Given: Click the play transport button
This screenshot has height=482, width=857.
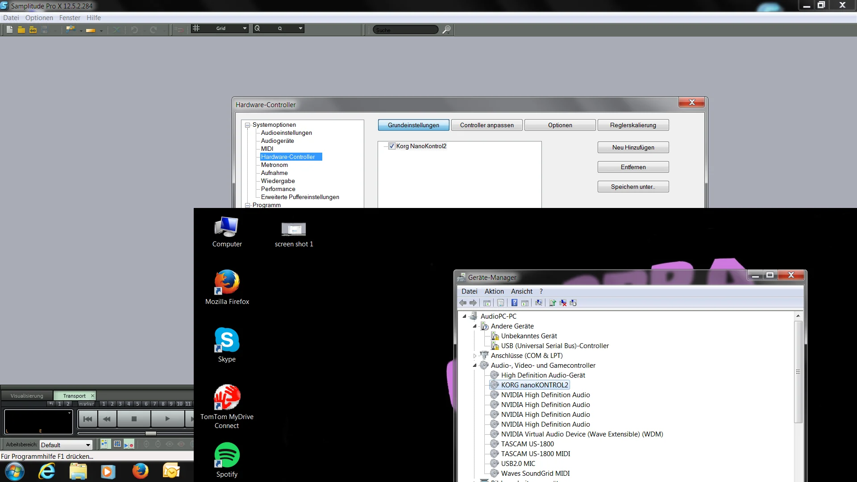Looking at the screenshot, I should 167,419.
